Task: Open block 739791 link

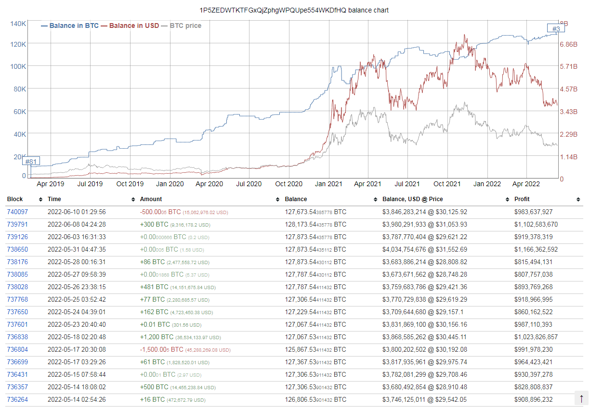Action: [17, 224]
